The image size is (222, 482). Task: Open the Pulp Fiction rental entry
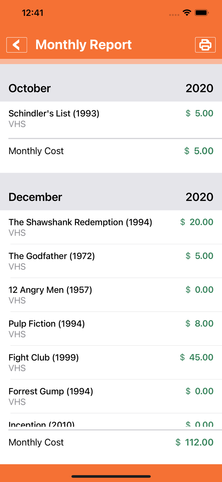111,328
